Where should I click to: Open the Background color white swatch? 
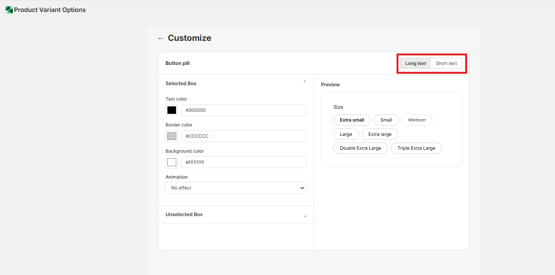[x=172, y=162]
